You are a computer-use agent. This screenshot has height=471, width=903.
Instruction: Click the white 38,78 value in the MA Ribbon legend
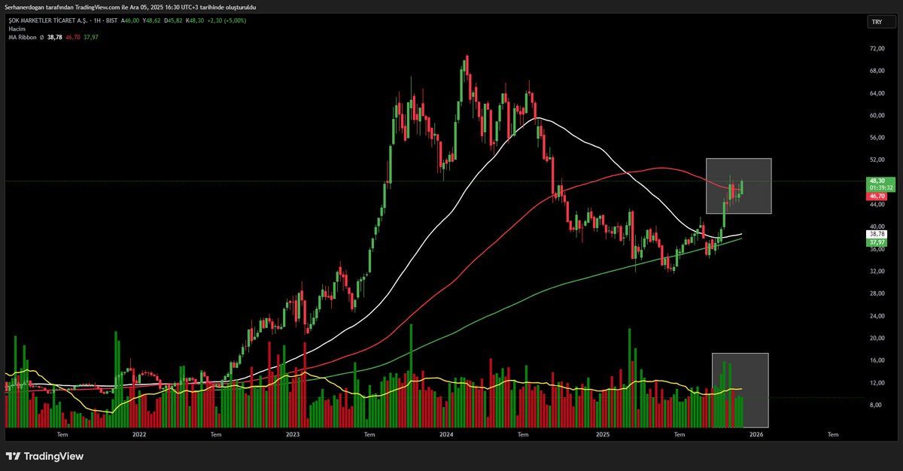click(56, 36)
